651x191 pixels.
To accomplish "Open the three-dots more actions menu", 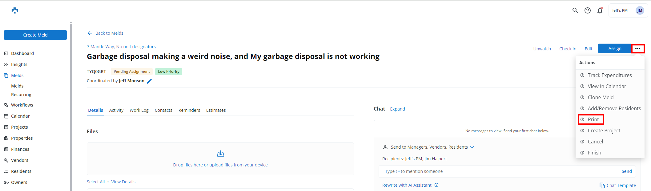I will [x=638, y=49].
